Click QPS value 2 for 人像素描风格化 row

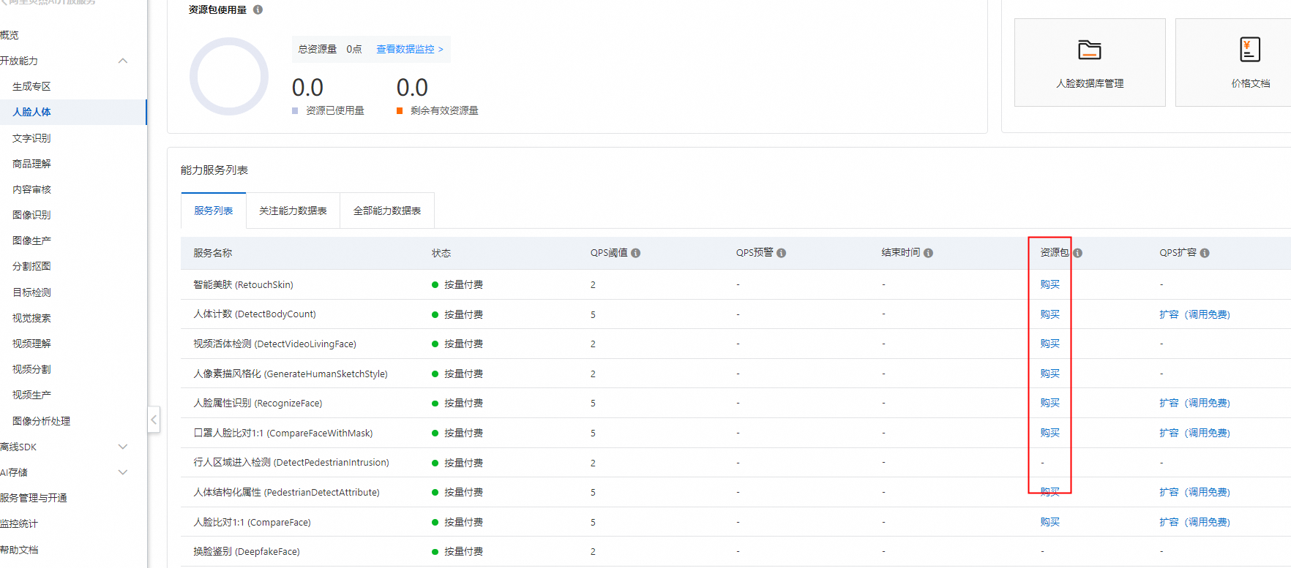[x=593, y=374]
